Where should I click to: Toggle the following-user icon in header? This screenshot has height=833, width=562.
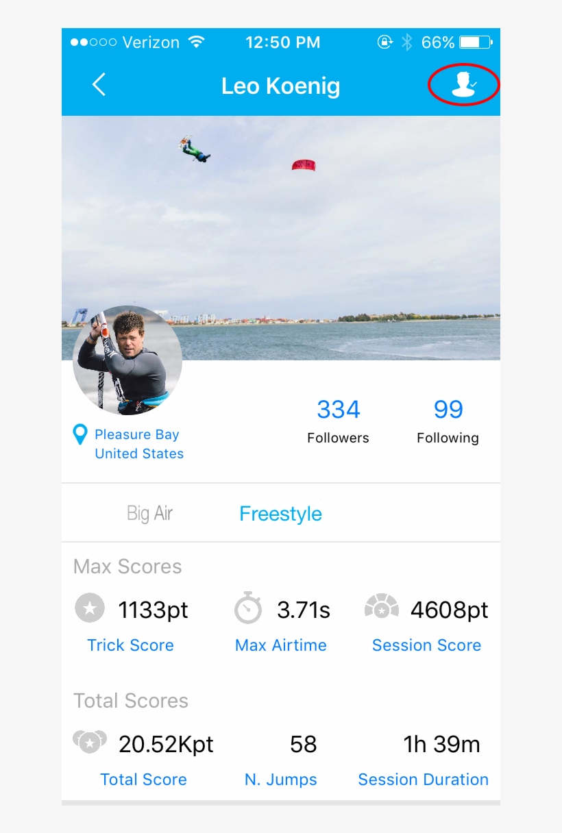464,85
